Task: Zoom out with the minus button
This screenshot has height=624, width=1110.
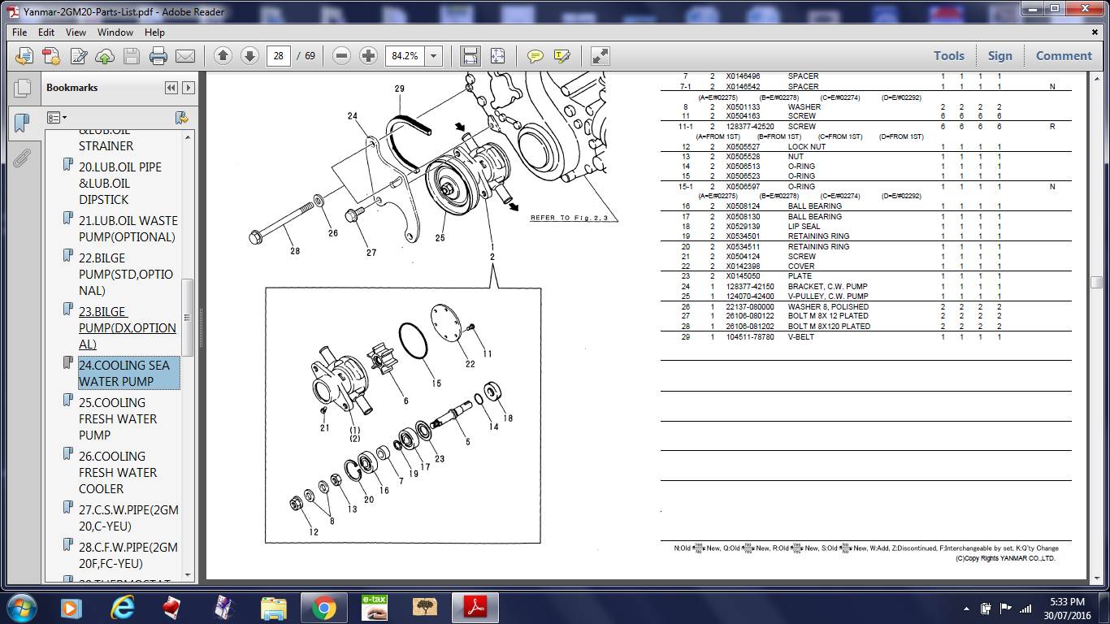Action: pyautogui.click(x=341, y=56)
